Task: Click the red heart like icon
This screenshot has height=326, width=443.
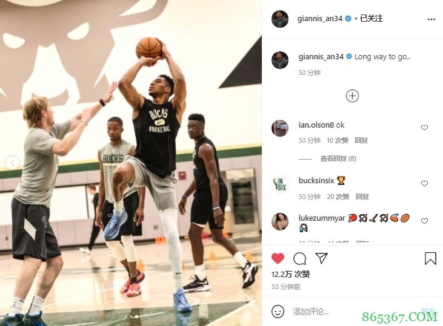Action: click(x=278, y=258)
